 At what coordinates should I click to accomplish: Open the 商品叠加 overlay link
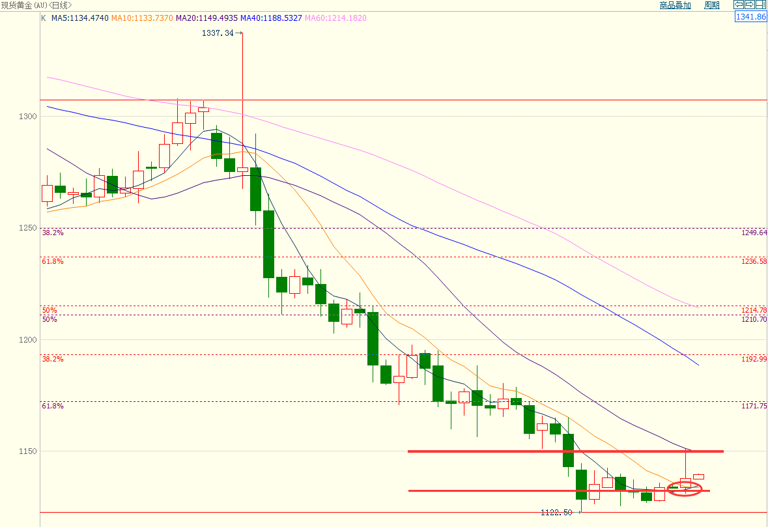click(675, 5)
